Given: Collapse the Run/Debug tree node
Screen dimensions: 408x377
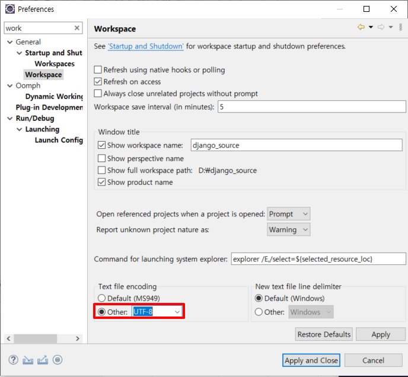Looking at the screenshot, I should [x=10, y=119].
